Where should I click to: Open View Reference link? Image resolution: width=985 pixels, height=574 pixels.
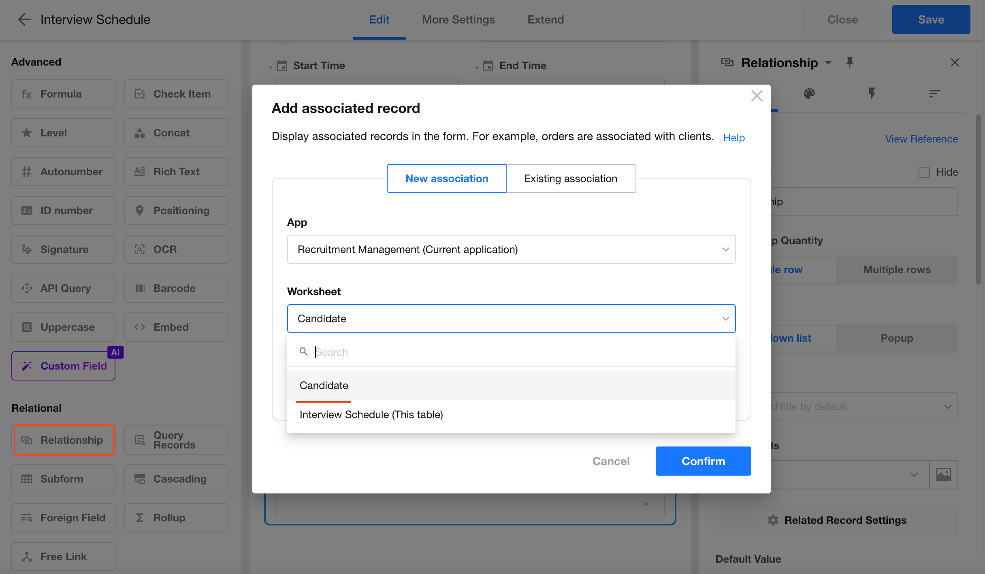(921, 139)
